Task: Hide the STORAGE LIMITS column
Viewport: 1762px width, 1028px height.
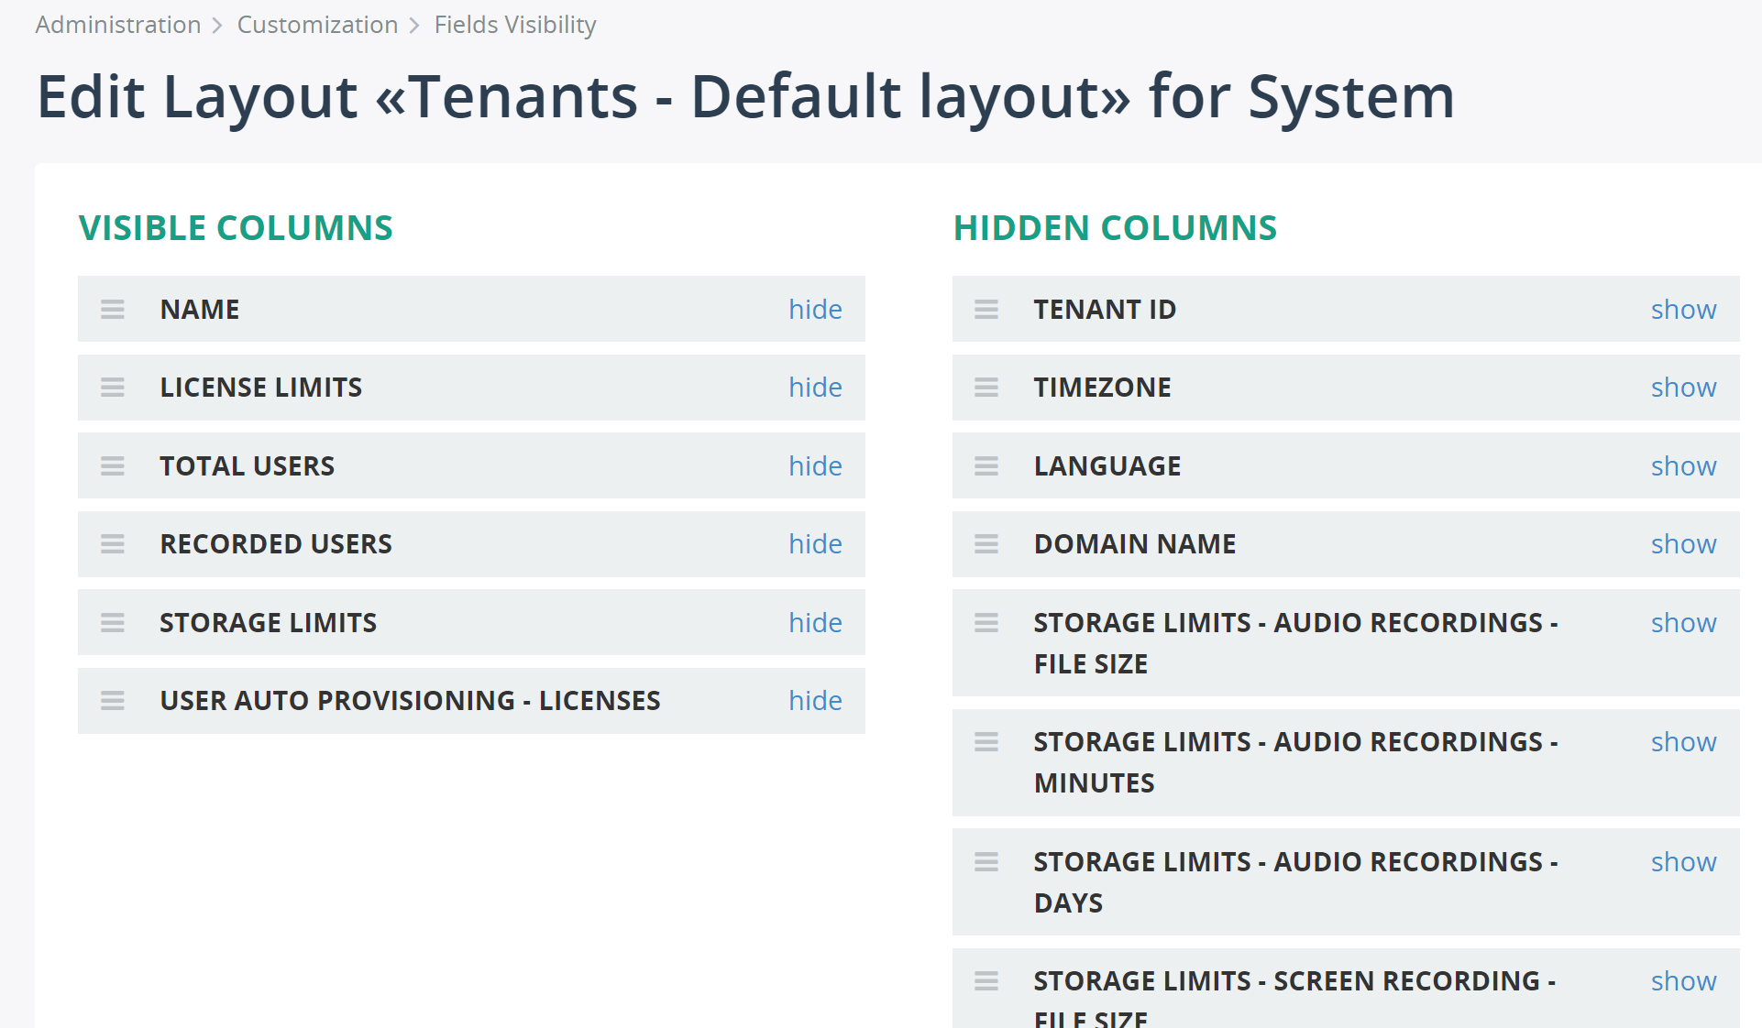Action: pos(816,623)
